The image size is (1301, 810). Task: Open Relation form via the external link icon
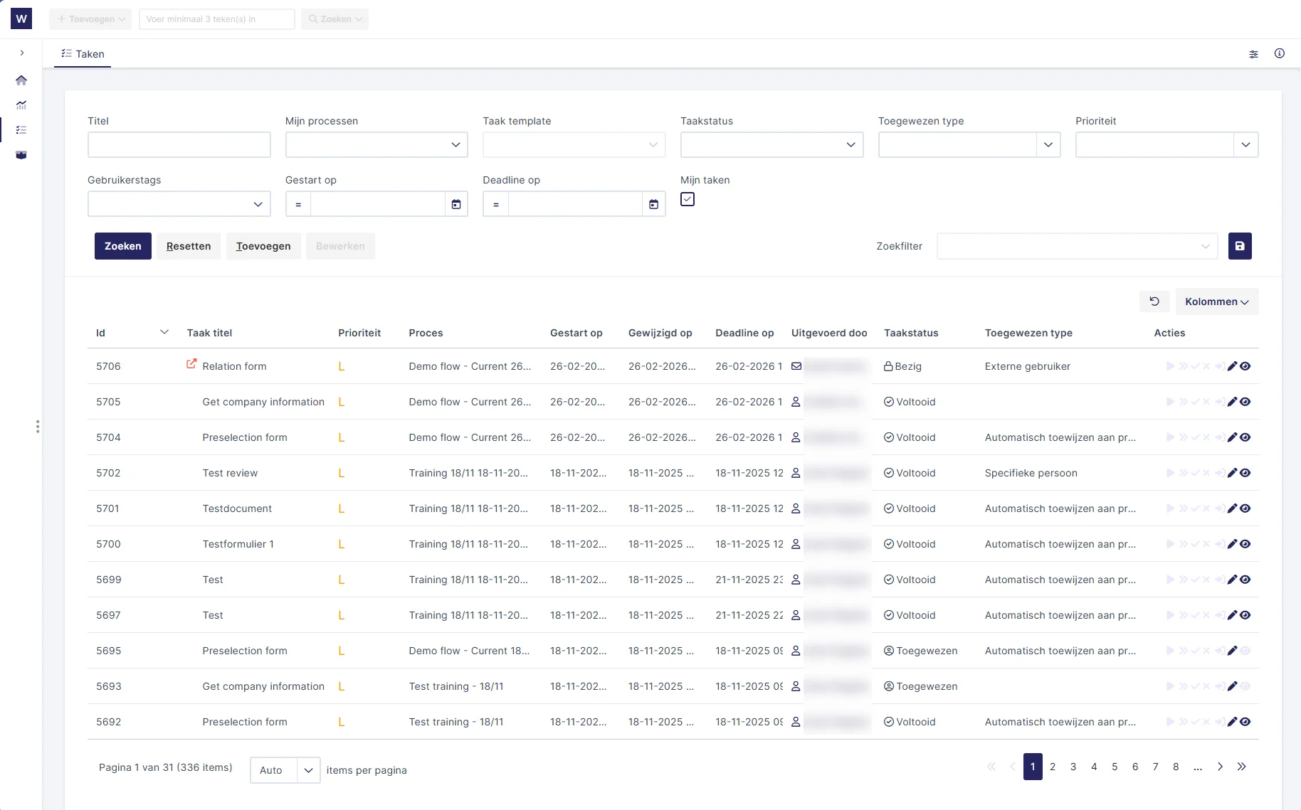(191, 364)
